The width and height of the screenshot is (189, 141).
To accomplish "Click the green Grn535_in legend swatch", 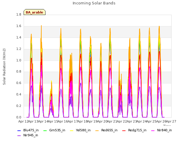I will (45, 130).
